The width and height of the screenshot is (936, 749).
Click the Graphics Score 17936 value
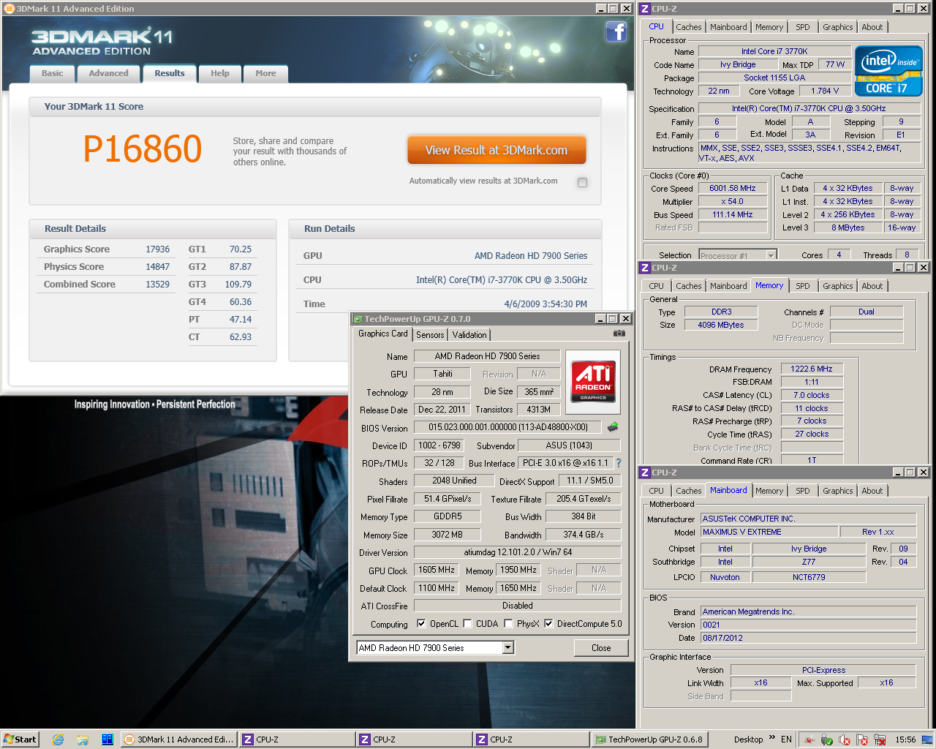(x=157, y=249)
